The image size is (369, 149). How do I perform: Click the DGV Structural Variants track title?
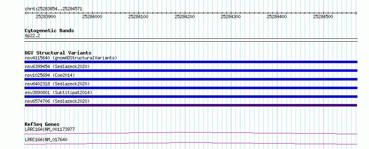[x=58, y=53]
